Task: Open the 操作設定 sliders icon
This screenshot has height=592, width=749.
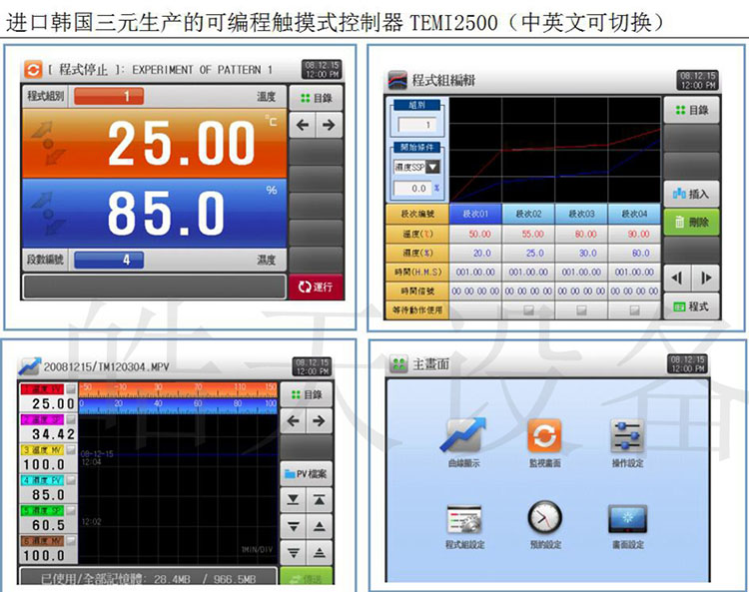Action: [627, 435]
